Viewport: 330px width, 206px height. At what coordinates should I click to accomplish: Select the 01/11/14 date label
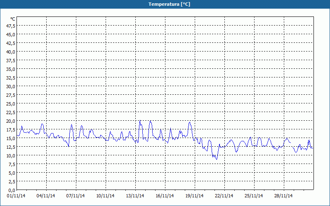tap(16, 196)
